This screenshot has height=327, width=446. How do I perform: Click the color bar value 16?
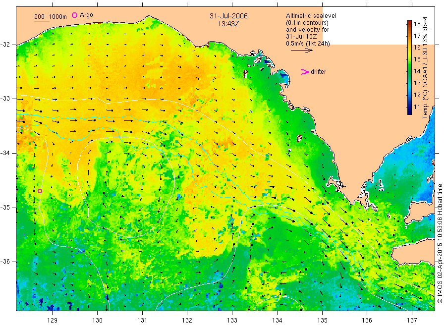(417, 48)
